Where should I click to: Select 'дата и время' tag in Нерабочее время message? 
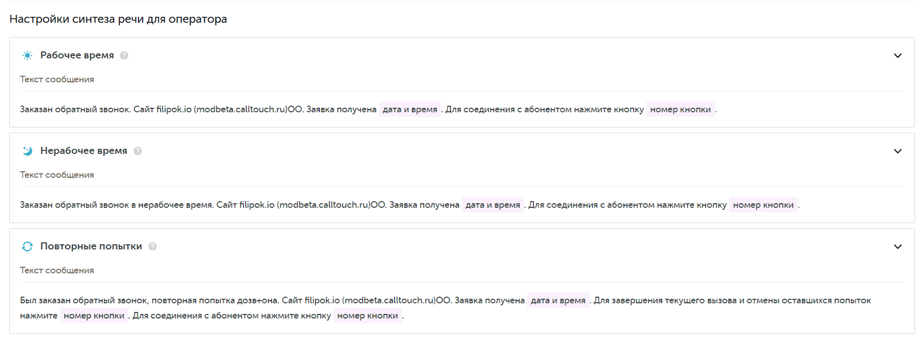(x=493, y=205)
